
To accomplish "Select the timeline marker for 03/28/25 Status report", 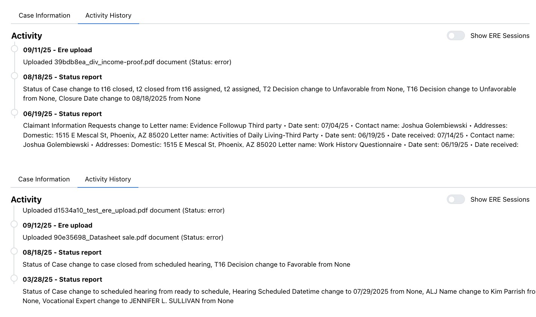I will (x=14, y=278).
